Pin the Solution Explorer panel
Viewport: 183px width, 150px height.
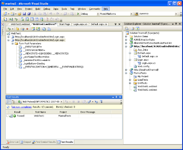[x=176, y=24]
